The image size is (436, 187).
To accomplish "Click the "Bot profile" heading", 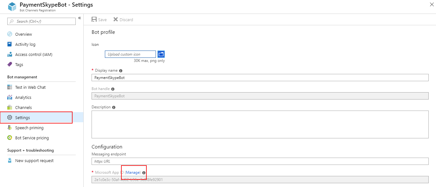I will coord(103,32).
